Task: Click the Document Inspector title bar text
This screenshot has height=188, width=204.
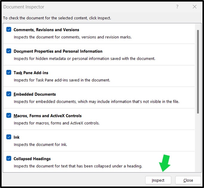Action: [24, 7]
